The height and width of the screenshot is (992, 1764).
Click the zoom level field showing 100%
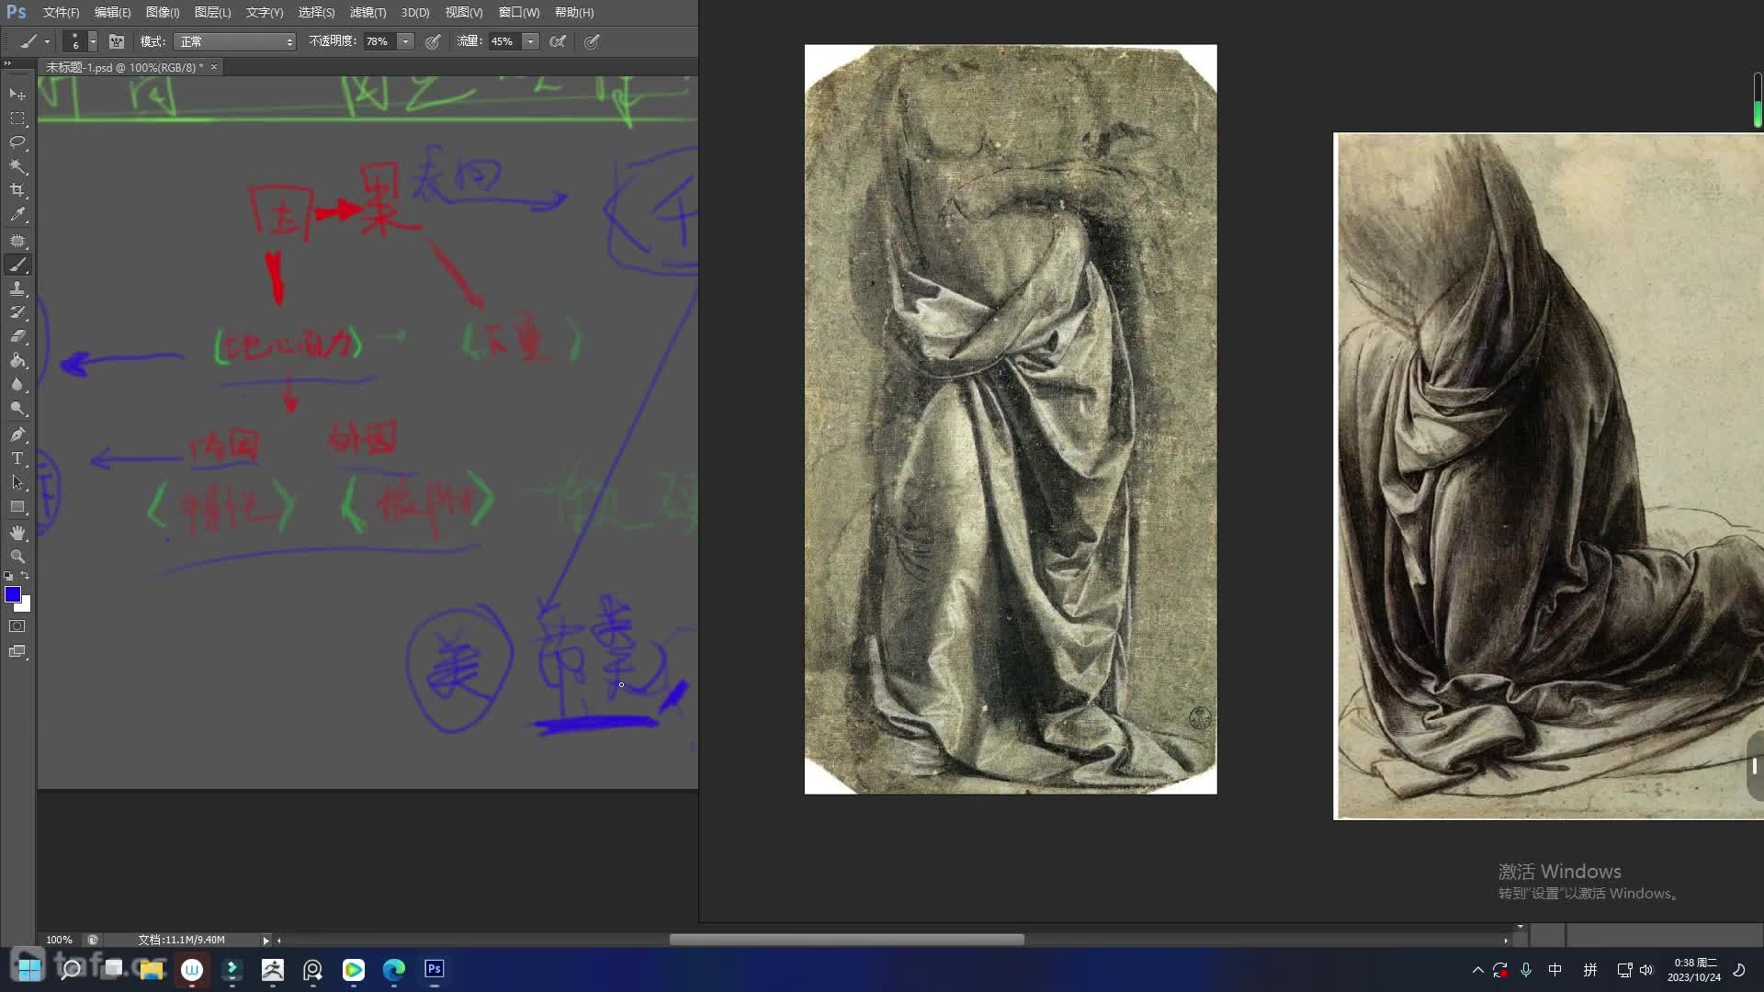(x=59, y=940)
